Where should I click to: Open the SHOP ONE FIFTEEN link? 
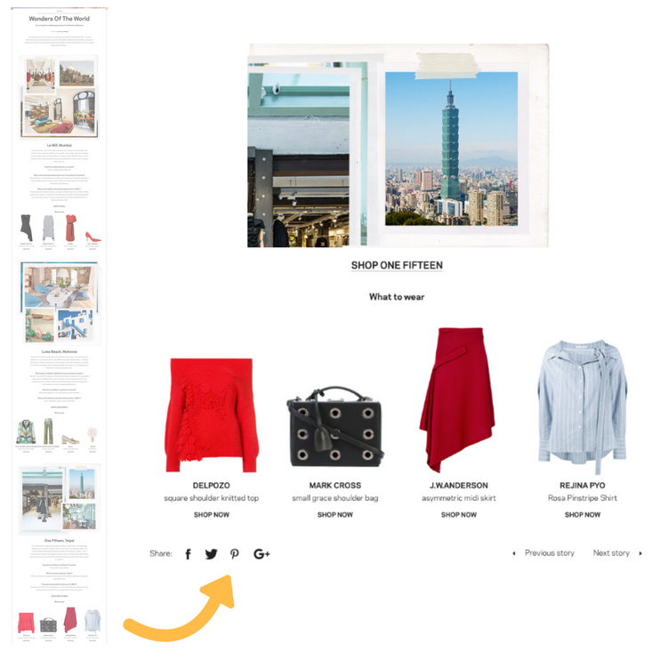pyautogui.click(x=397, y=265)
